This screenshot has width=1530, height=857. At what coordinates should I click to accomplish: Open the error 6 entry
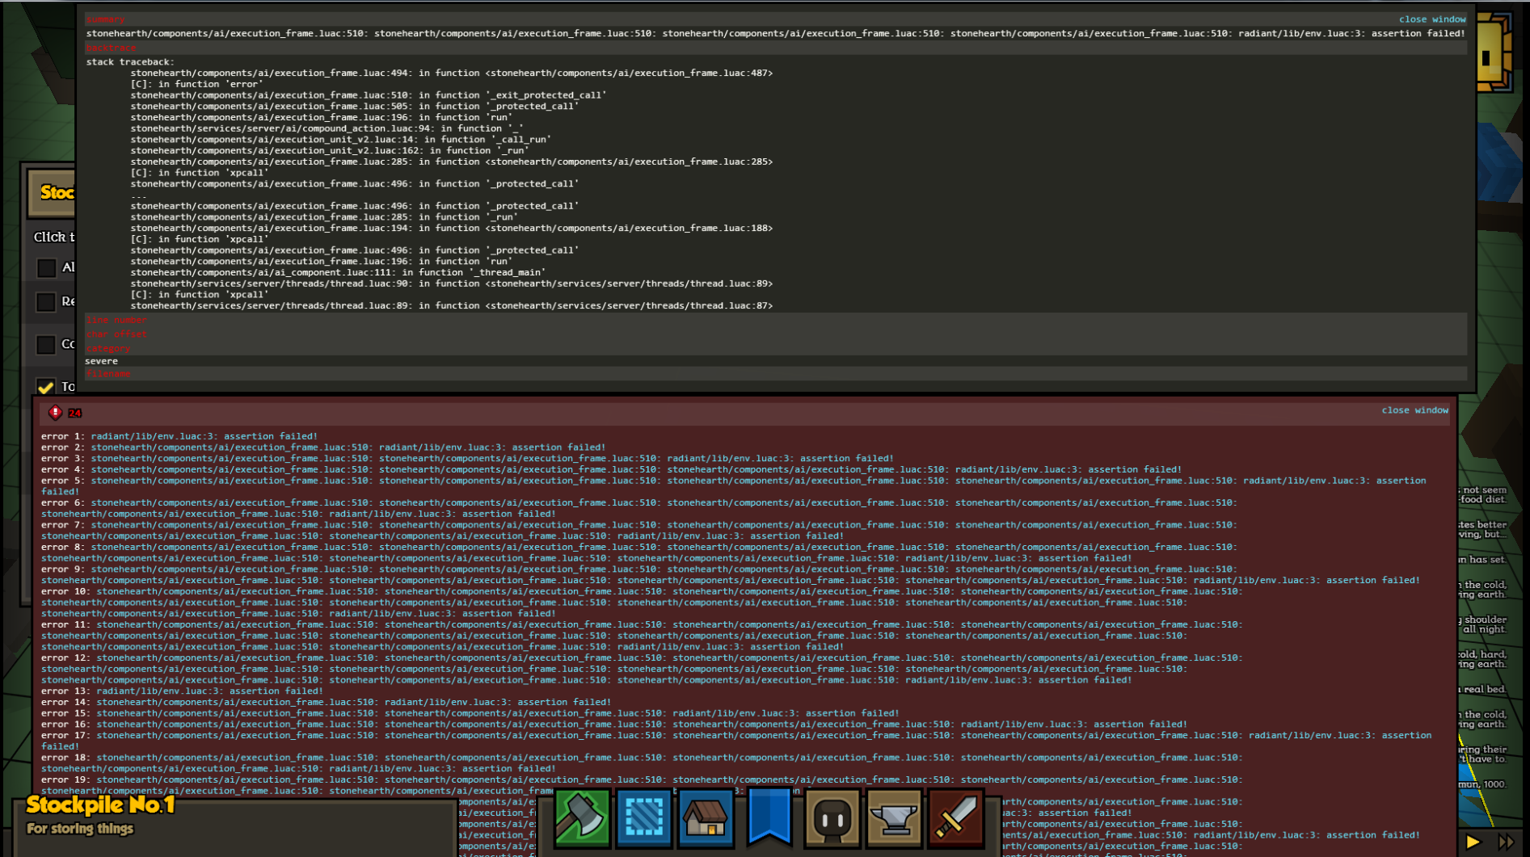click(x=639, y=508)
